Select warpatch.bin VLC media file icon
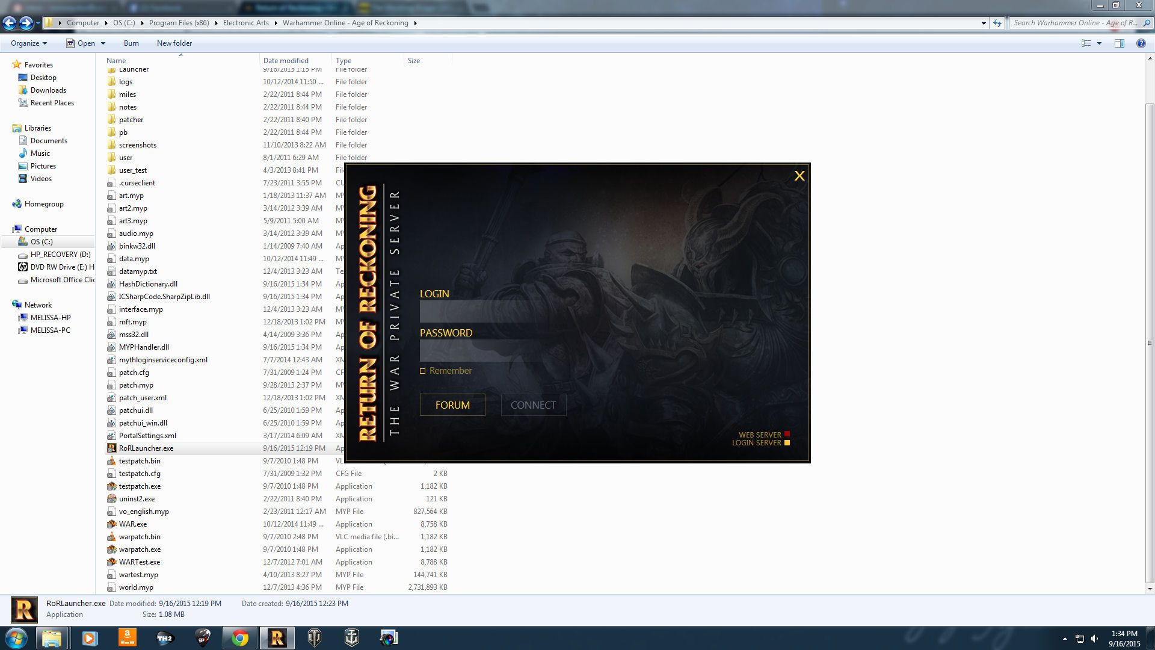This screenshot has width=1155, height=650. point(111,537)
